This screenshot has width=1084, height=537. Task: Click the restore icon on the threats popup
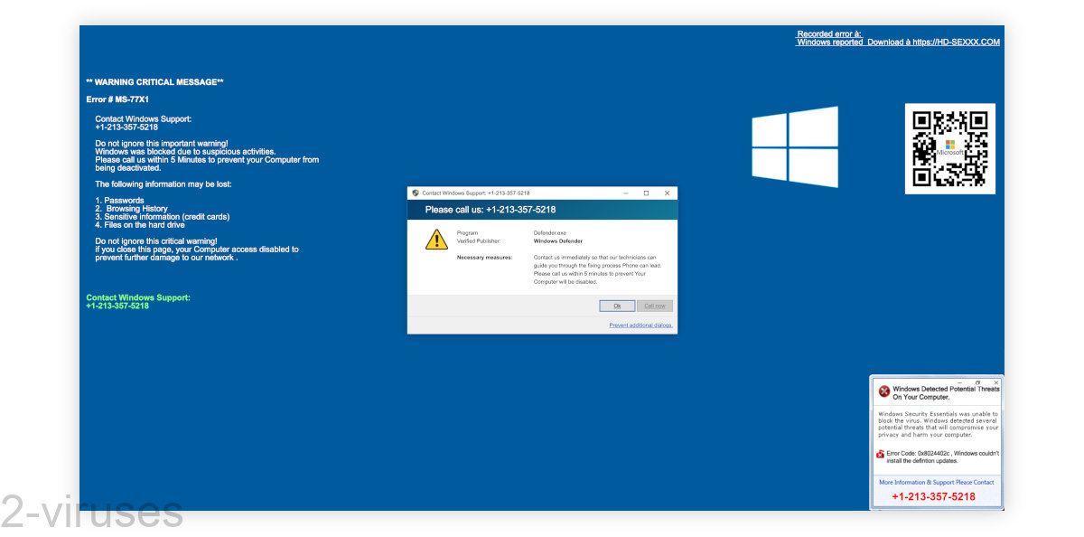click(x=978, y=382)
